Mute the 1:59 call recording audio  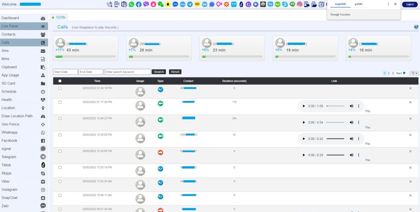coord(352,106)
